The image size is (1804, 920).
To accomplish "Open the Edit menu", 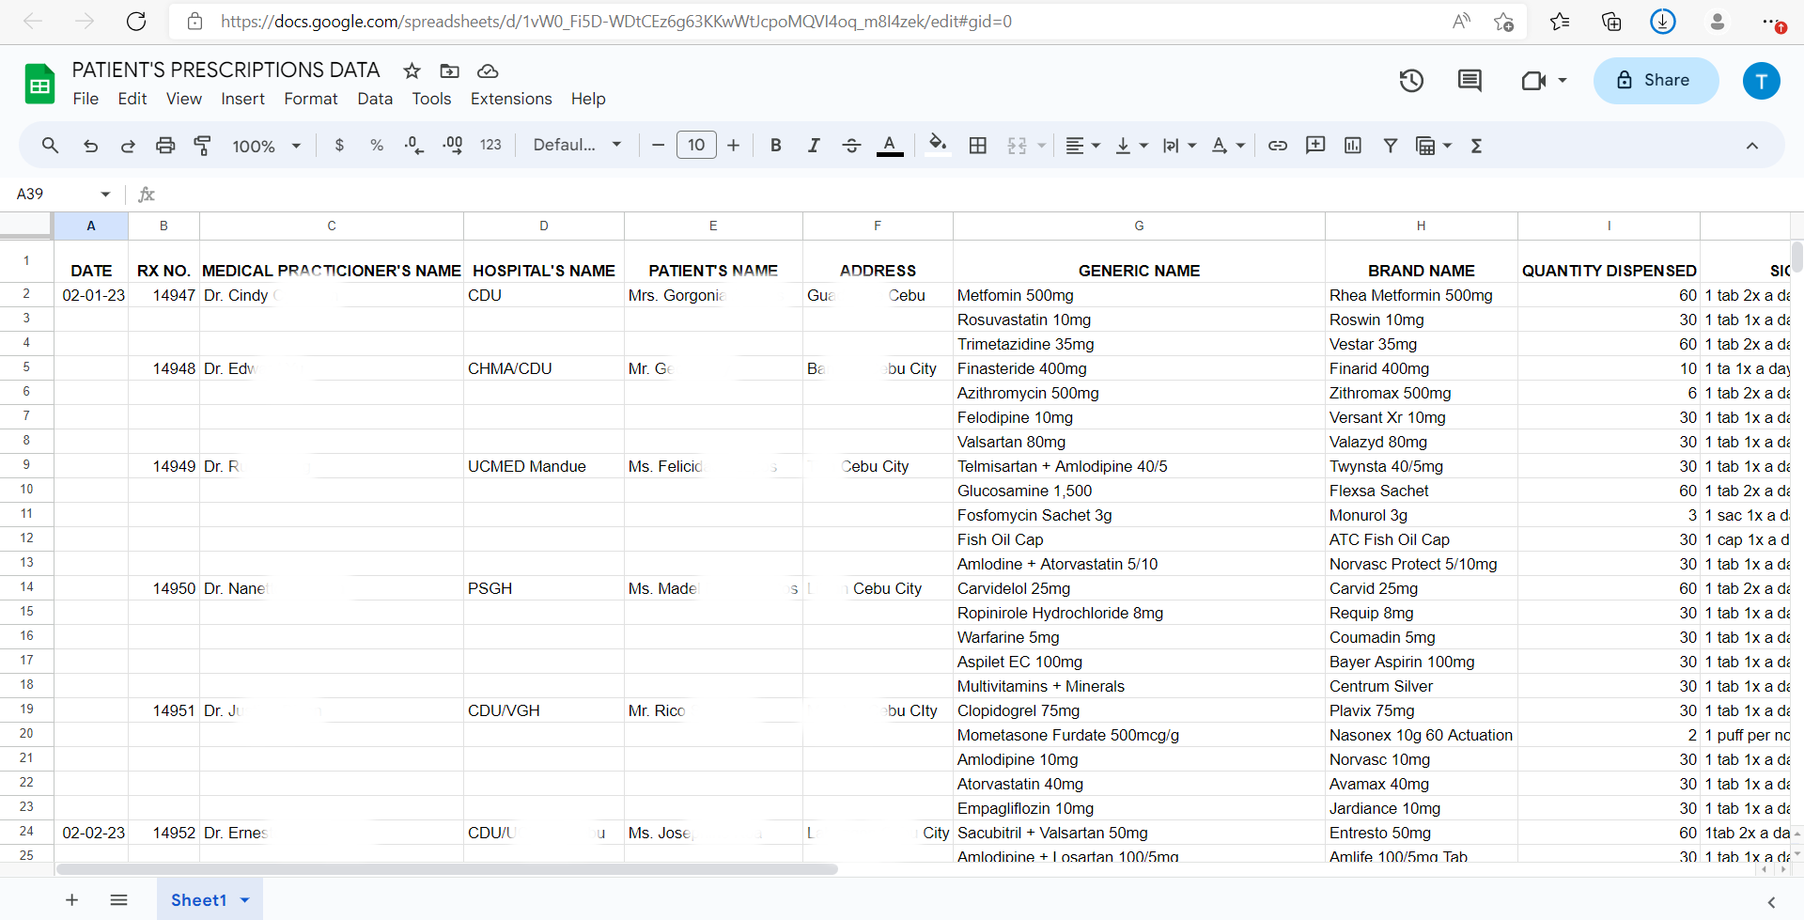I will (132, 99).
